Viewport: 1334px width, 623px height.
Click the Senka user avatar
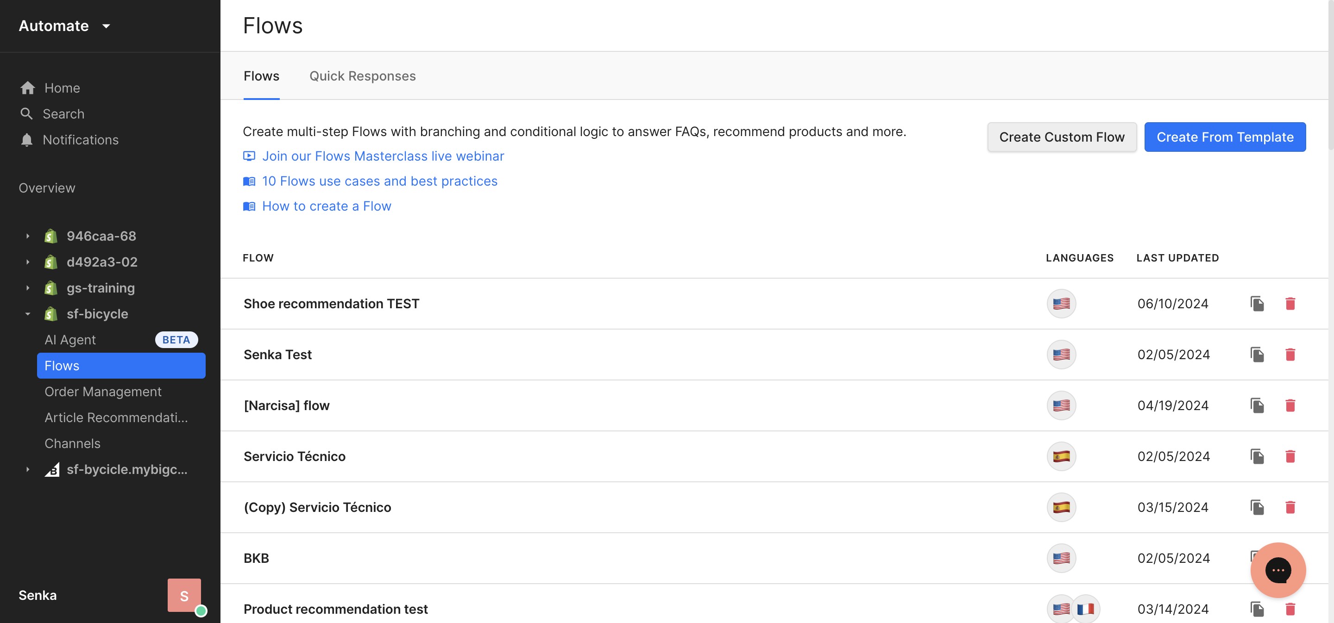184,595
